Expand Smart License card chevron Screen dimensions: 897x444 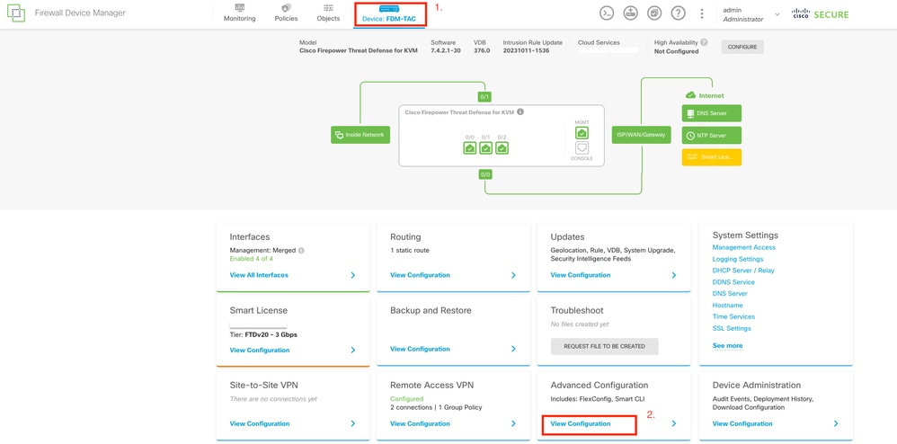point(352,351)
